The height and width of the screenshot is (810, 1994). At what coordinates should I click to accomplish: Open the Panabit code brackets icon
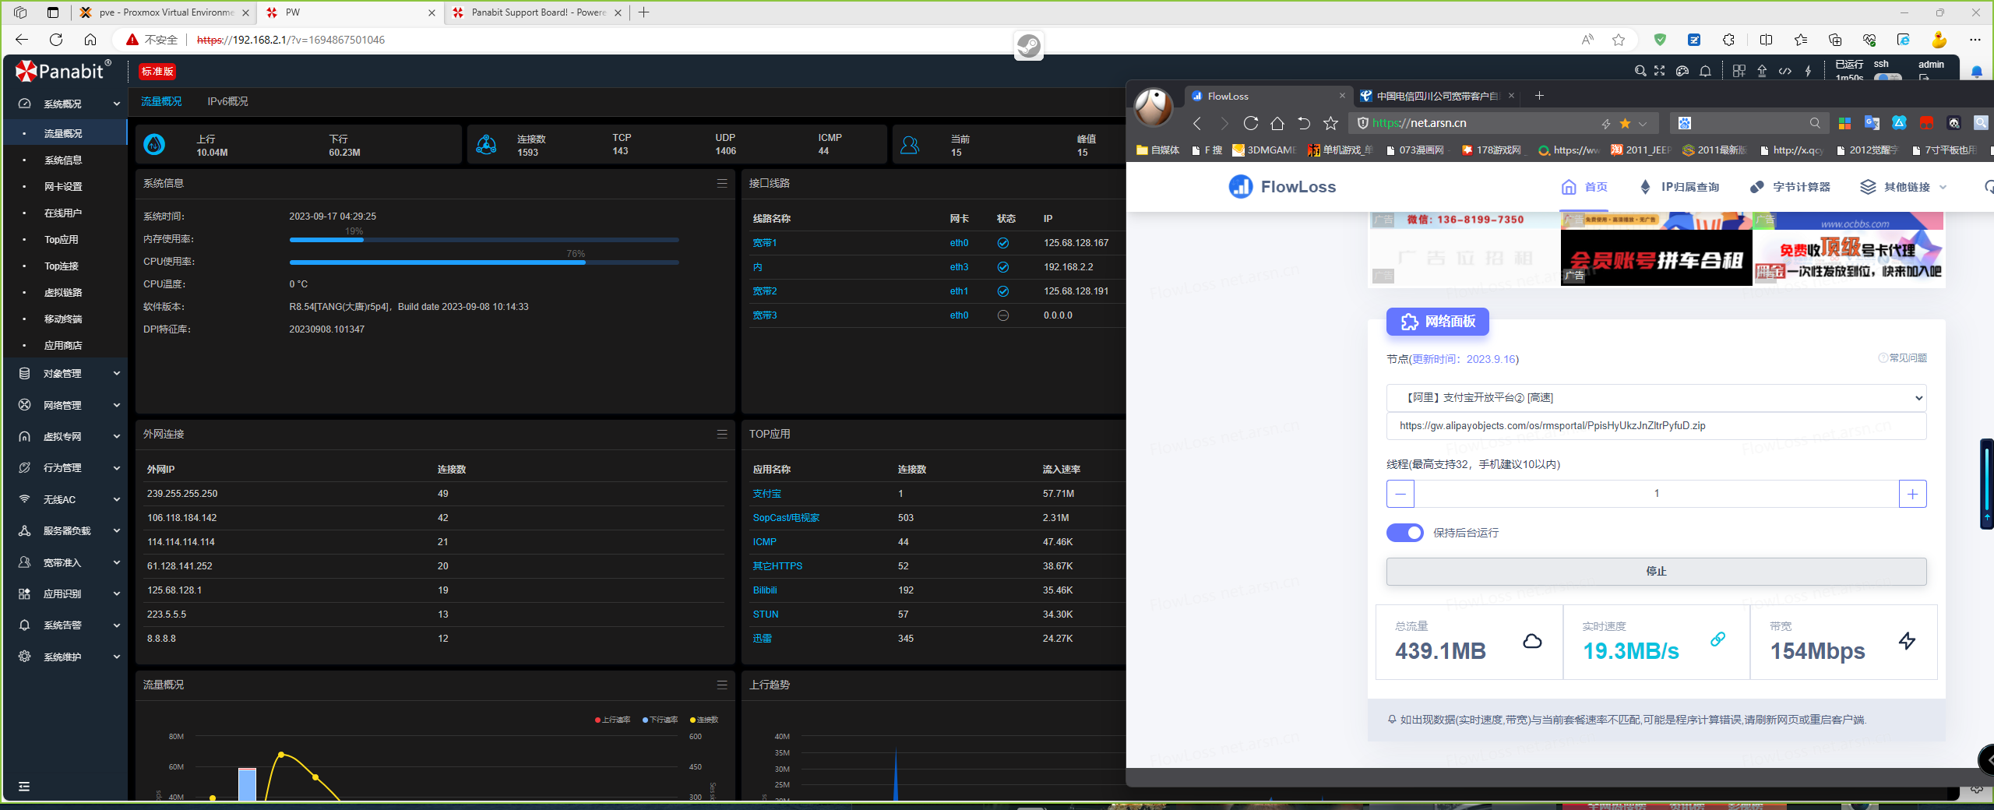[1785, 71]
